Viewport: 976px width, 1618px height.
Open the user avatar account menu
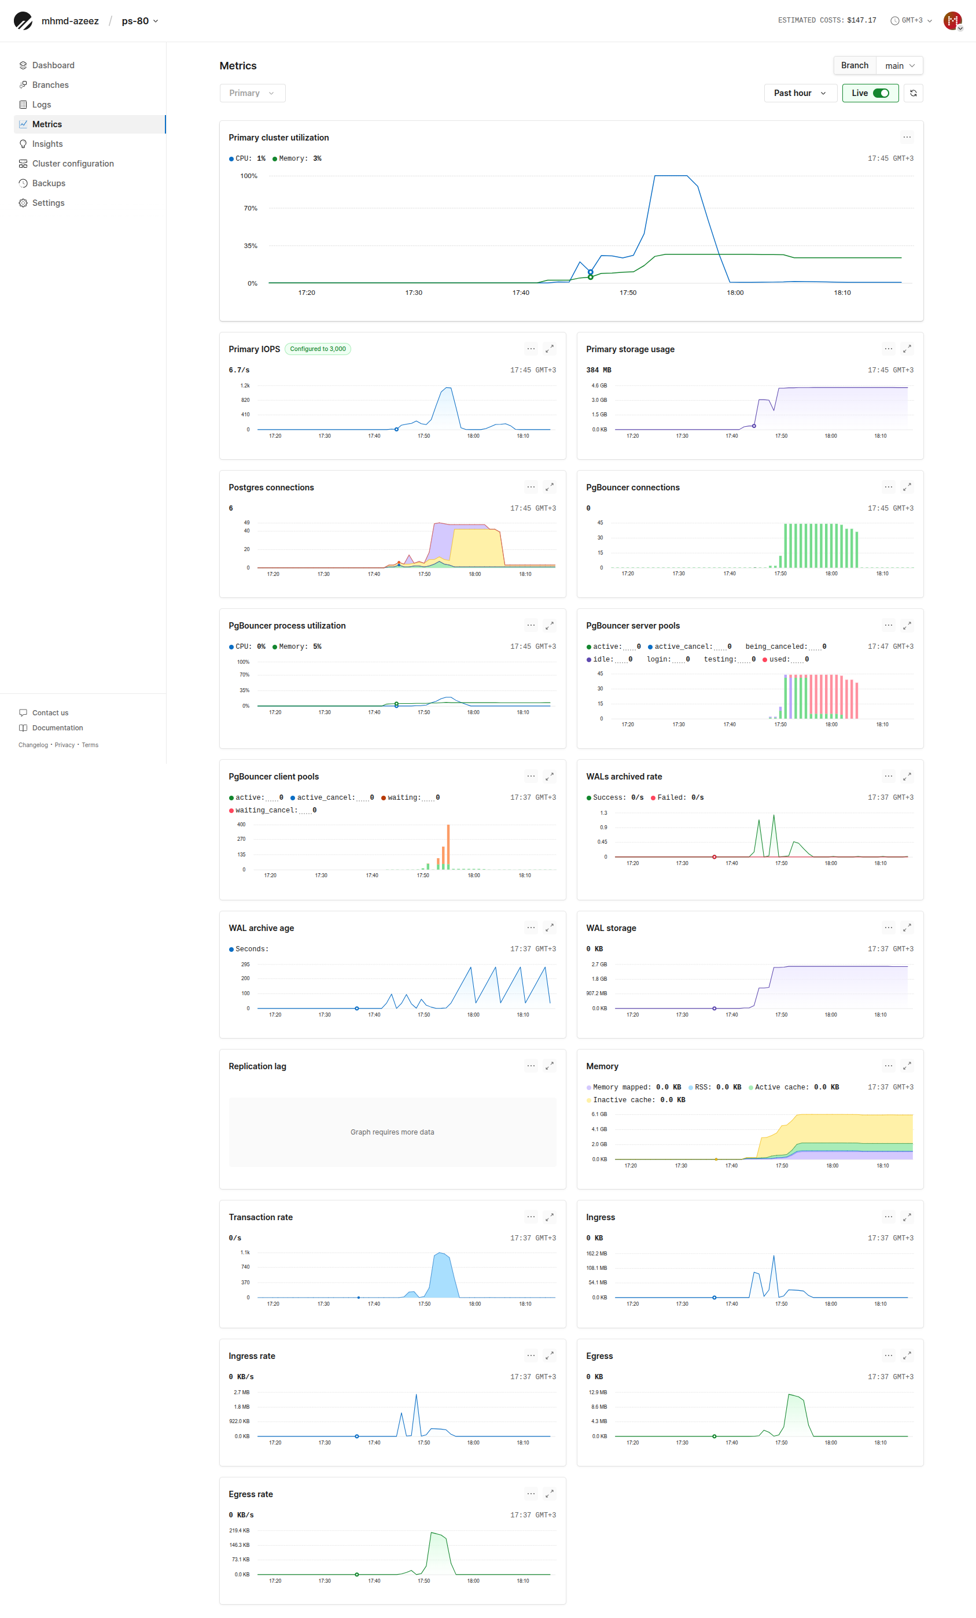[x=952, y=21]
